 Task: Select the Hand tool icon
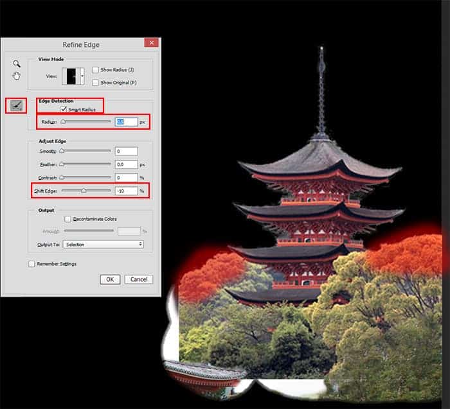tap(17, 76)
